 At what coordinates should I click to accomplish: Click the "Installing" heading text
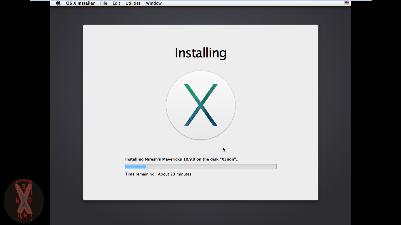(201, 53)
